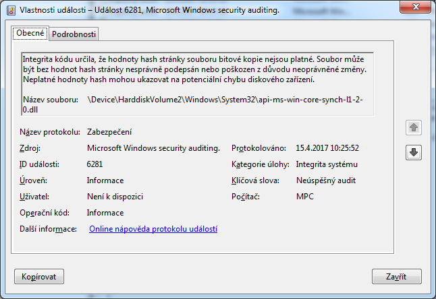Image resolution: width=436 pixels, height=299 pixels.
Task: Close the dialog with the red X
Action: [x=416, y=9]
